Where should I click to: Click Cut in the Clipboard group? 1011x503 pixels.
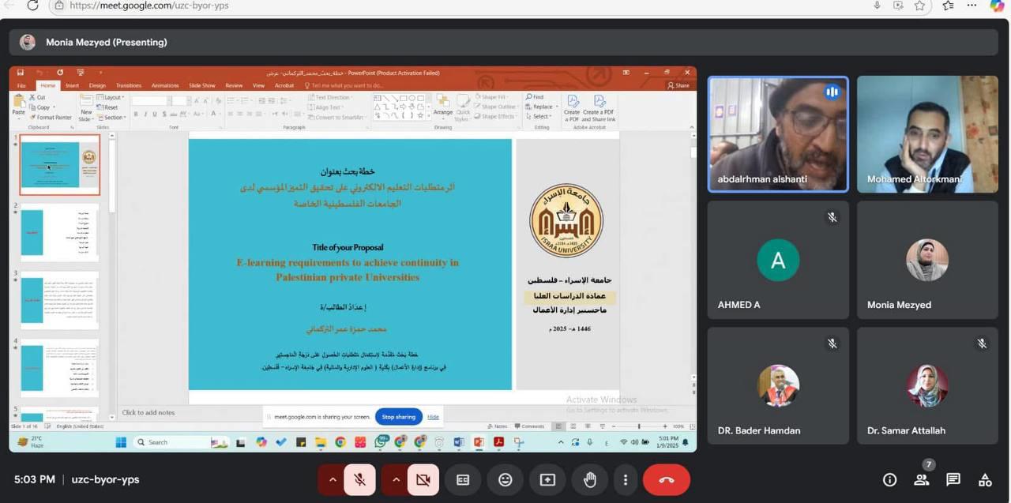click(x=37, y=98)
